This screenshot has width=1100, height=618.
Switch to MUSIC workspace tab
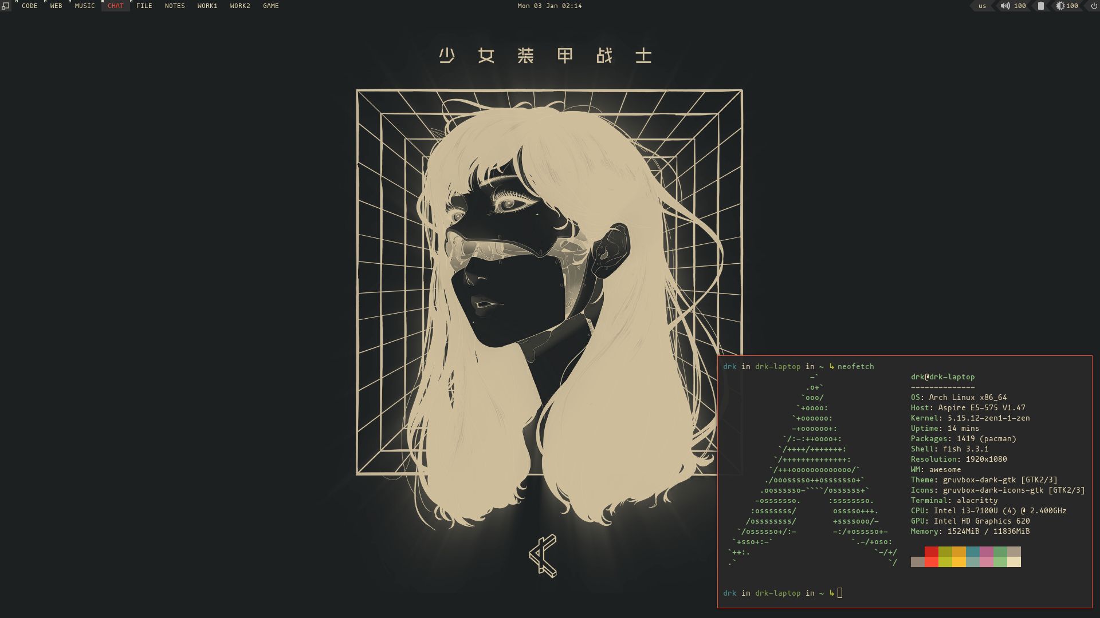(x=84, y=6)
